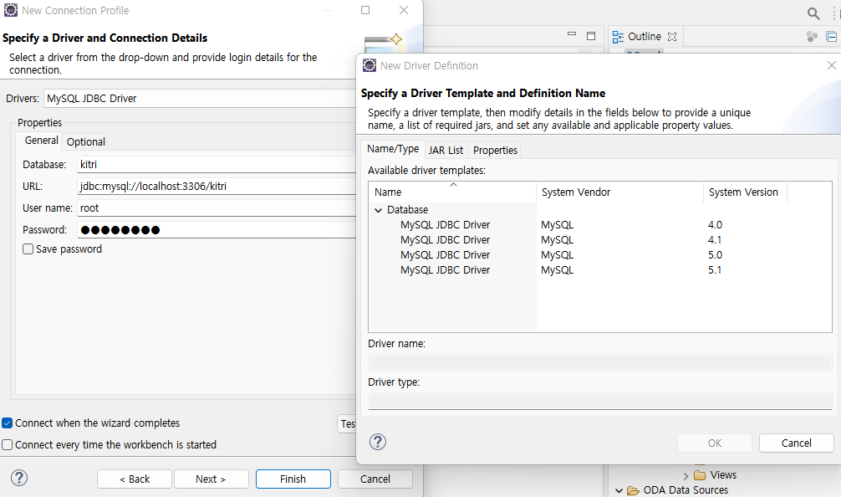Click the Views folder icon
The width and height of the screenshot is (841, 497).
point(700,475)
